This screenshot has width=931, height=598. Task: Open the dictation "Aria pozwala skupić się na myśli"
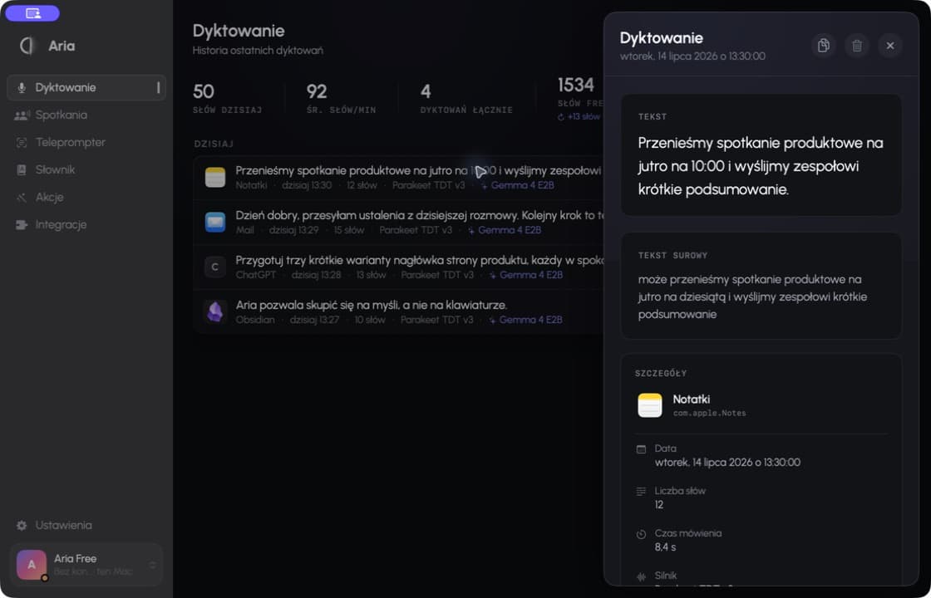point(398,312)
